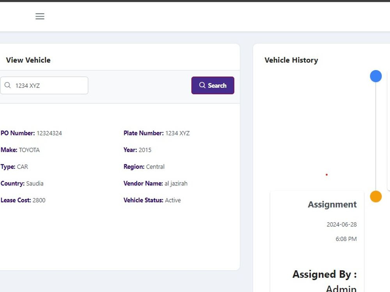Click the magnifier icon in search field

click(8, 85)
